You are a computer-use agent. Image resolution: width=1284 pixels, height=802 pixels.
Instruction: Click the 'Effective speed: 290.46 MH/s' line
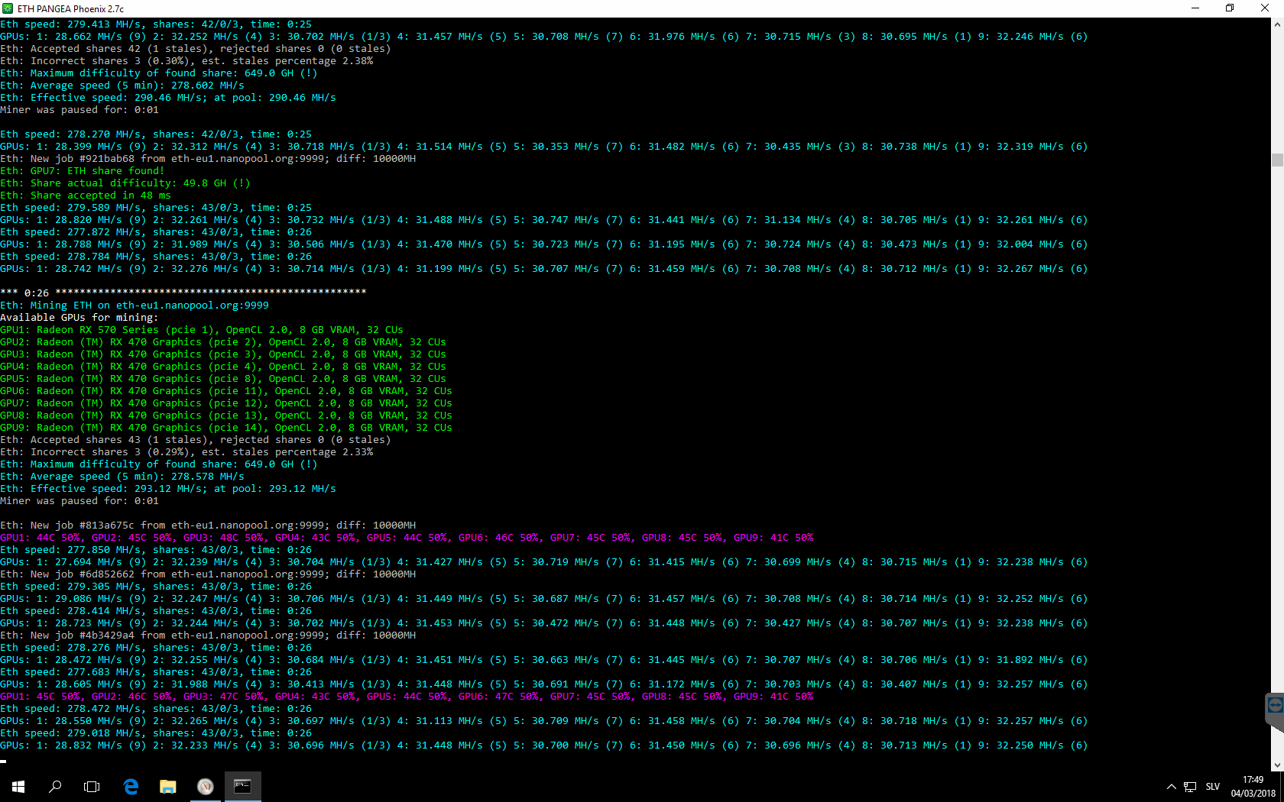pos(168,98)
